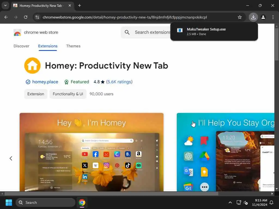
Task: Click the Homey orange house icon
Action: coord(32,66)
